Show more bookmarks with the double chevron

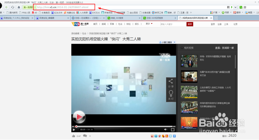tap(191, 12)
